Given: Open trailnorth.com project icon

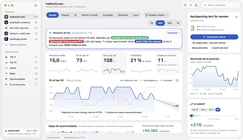Looking at the screenshot, I should coord(6,17).
